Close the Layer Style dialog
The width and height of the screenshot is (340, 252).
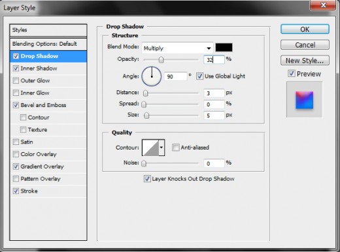tap(323, 5)
